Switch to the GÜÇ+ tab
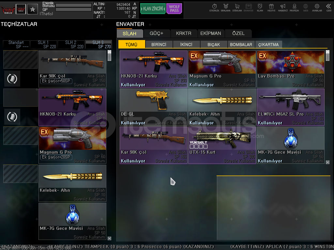This screenshot has height=250, width=334. coord(157,34)
